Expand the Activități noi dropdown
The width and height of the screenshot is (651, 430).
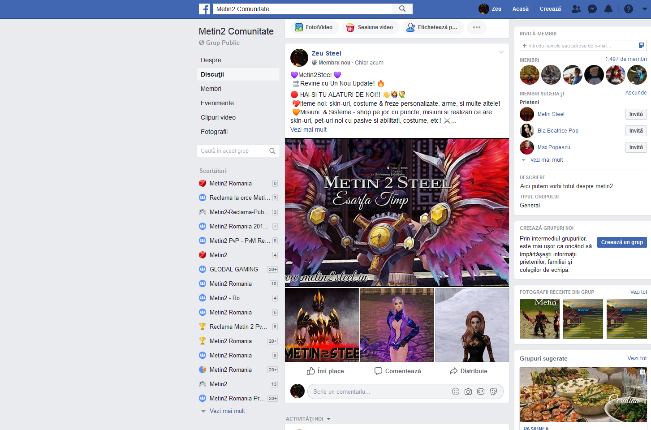coord(308,419)
